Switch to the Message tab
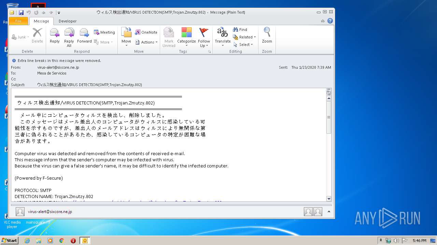This screenshot has height=245, width=437. click(41, 21)
